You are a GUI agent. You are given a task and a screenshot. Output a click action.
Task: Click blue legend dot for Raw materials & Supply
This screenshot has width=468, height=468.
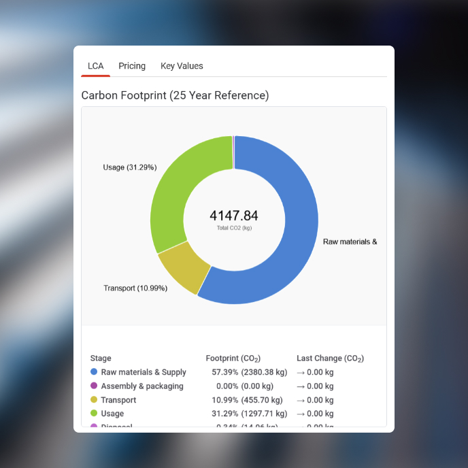[x=94, y=372]
